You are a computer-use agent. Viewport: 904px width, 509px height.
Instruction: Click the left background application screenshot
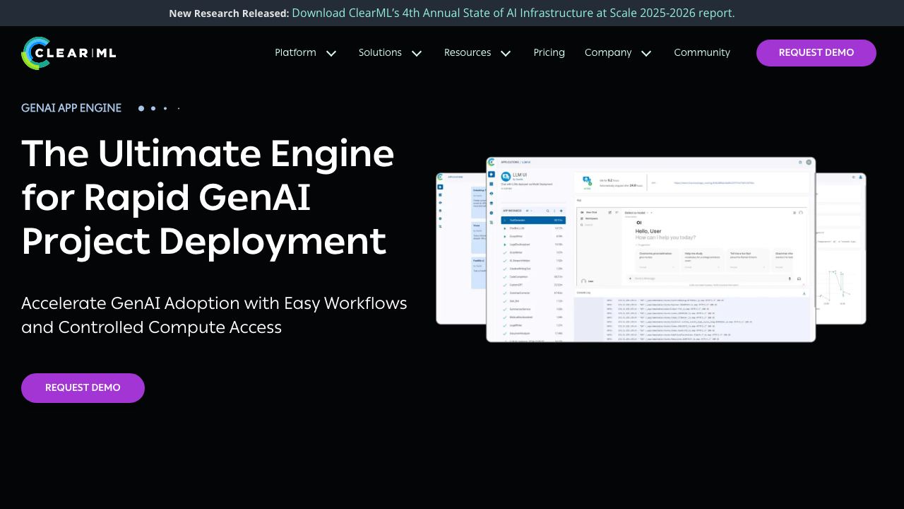[461, 248]
